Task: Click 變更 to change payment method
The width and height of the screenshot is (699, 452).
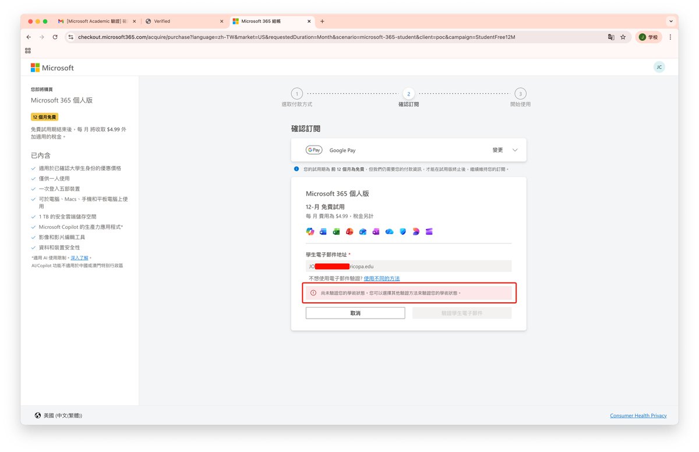Action: [x=498, y=150]
